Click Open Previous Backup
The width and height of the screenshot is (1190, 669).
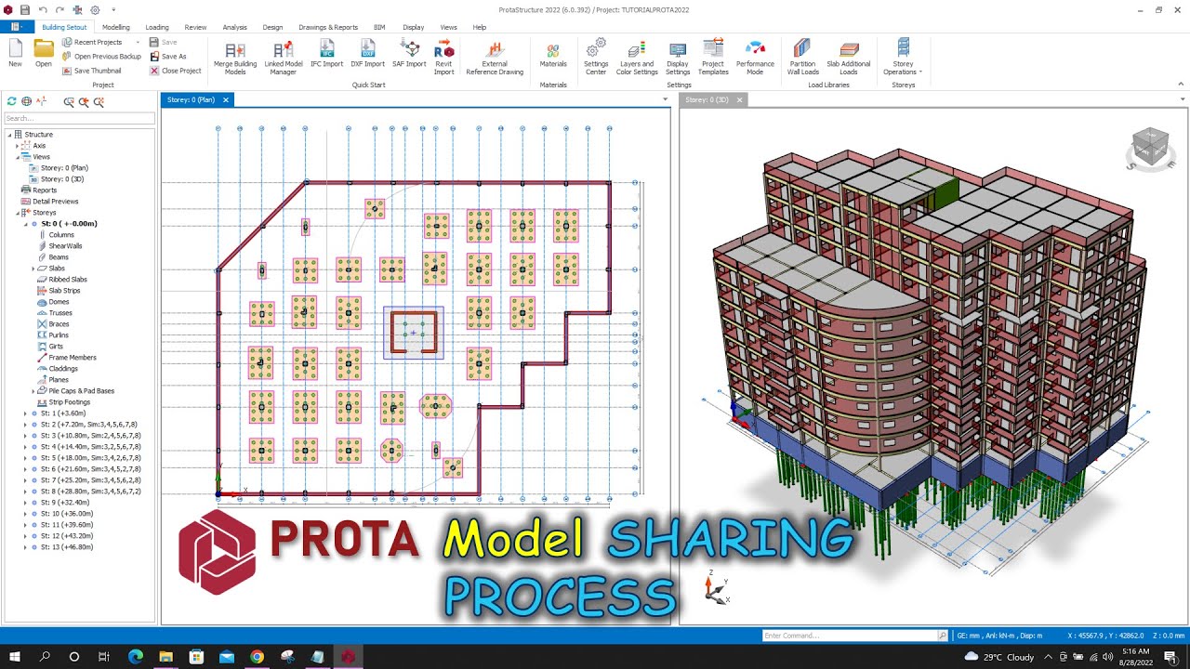[101, 57]
